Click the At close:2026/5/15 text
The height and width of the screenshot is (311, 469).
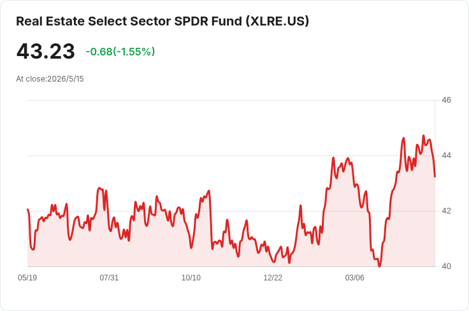tap(50, 79)
